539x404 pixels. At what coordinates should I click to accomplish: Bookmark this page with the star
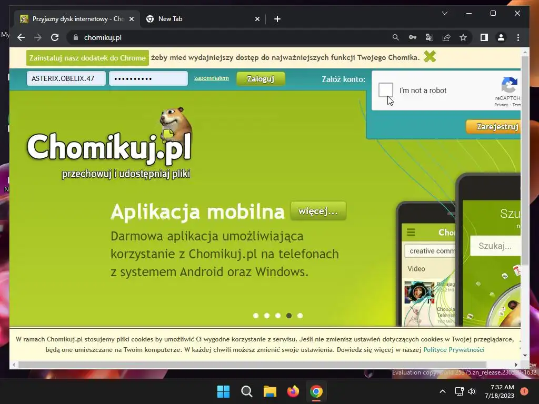click(463, 37)
